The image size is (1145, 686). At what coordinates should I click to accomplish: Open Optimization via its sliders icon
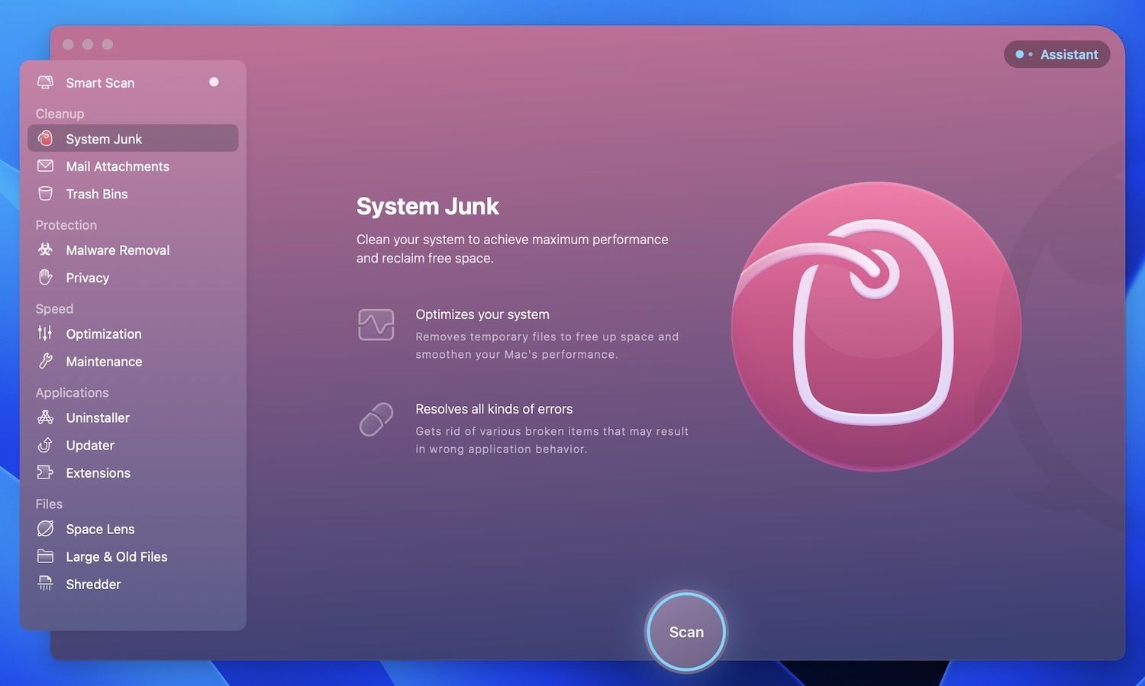pyautogui.click(x=46, y=333)
